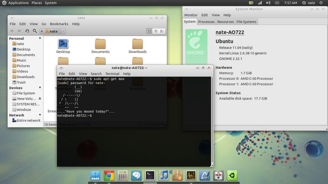This screenshot has width=328, height=184.
Task: Open the terminal window menu arrow button
Action: [x=61, y=68]
